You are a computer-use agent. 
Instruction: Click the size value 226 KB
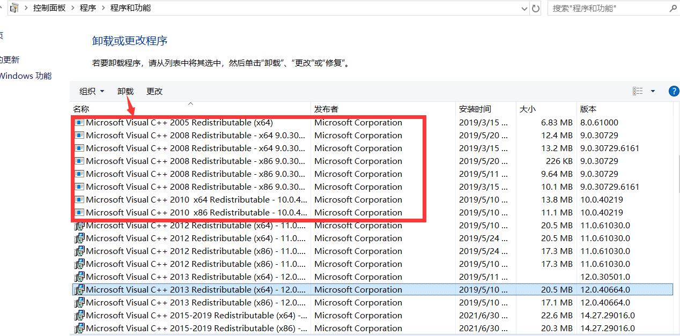(559, 161)
